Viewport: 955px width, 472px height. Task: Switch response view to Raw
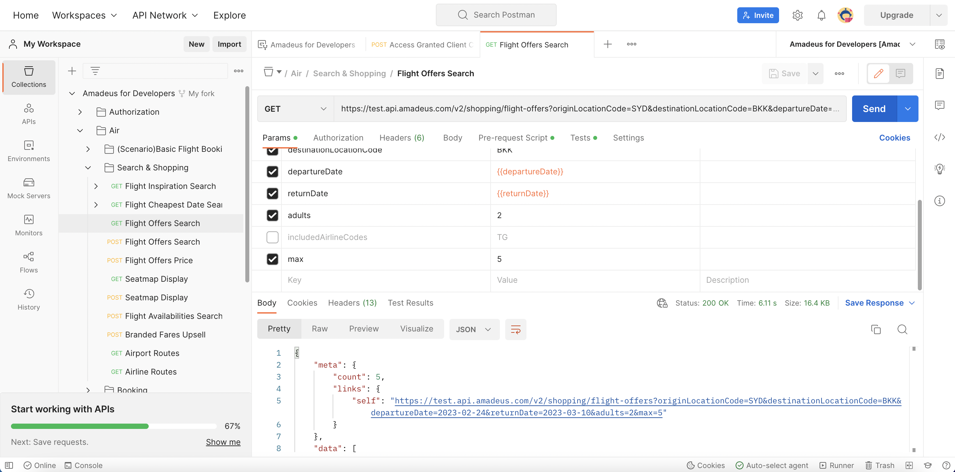tap(320, 329)
